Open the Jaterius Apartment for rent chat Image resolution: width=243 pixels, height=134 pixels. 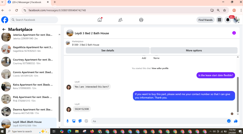pyautogui.click(x=28, y=37)
